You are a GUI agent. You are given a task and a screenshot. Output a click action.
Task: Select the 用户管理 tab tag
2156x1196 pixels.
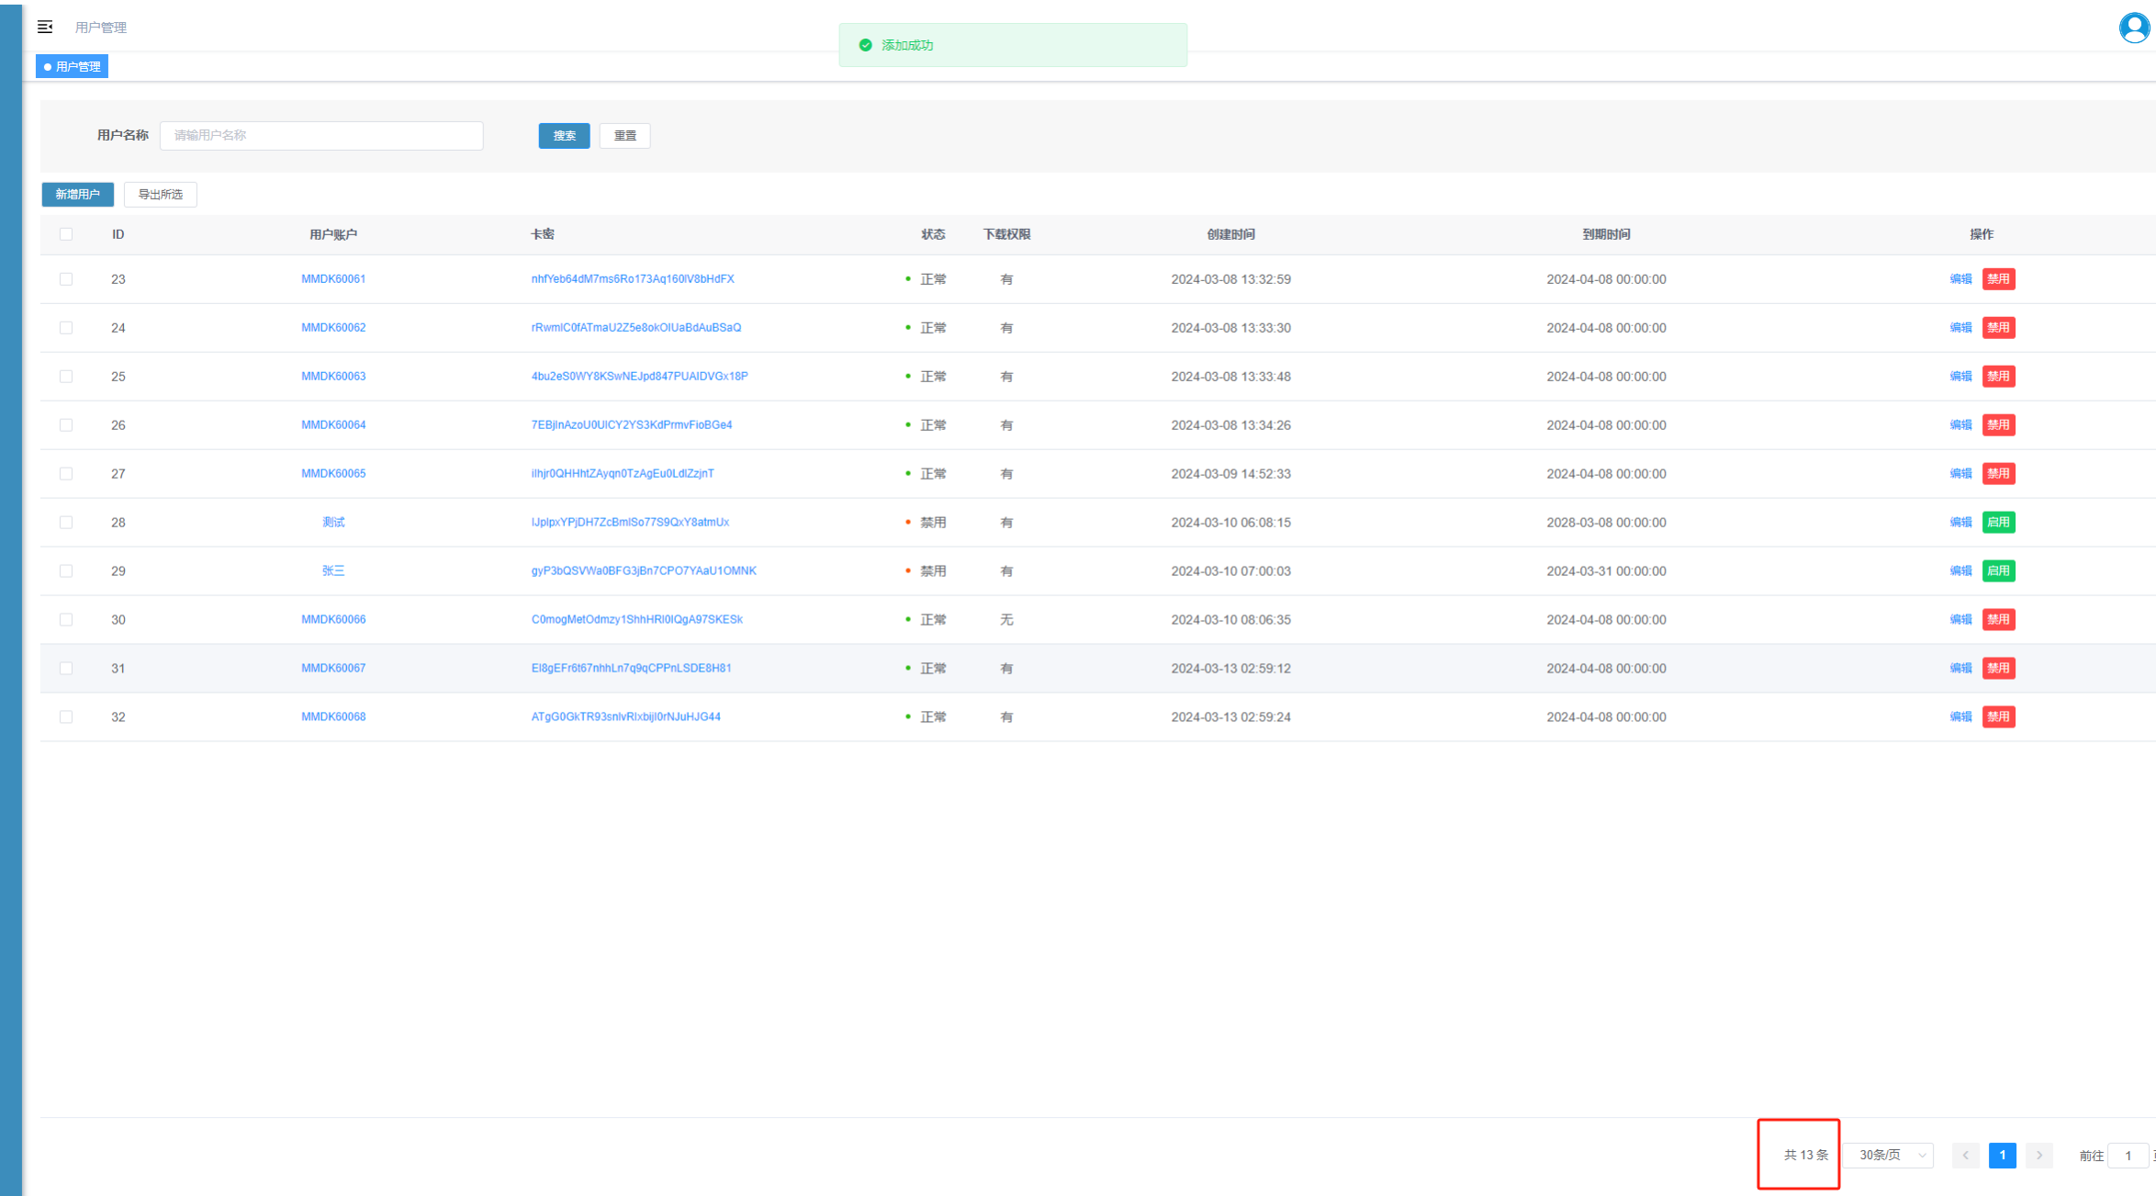(73, 67)
